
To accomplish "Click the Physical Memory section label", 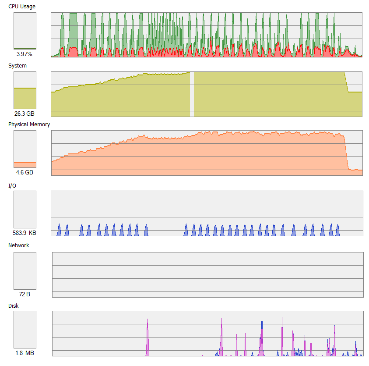I will (x=29, y=124).
